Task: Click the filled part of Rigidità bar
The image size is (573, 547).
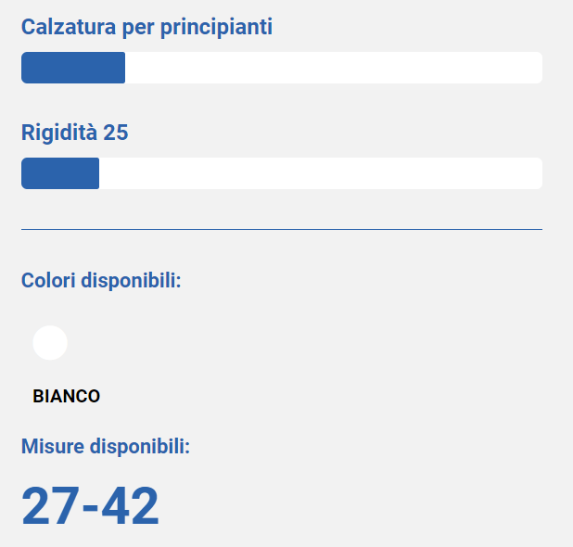Action: (60, 173)
